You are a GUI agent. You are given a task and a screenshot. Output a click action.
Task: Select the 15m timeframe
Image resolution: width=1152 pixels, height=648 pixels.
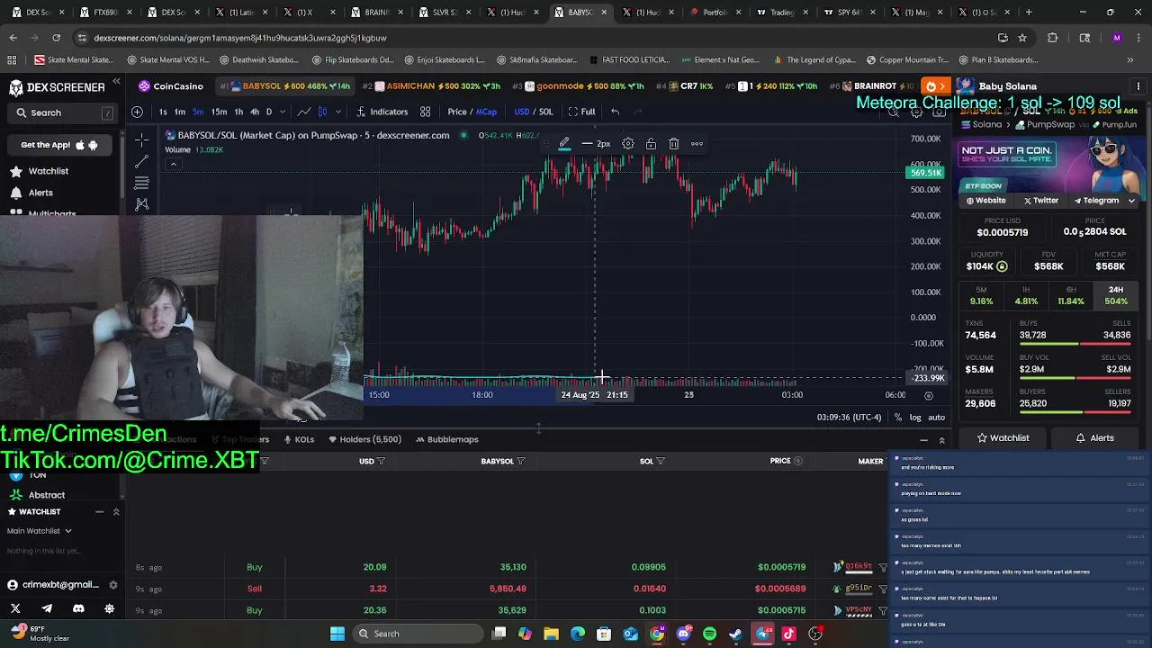[219, 112]
